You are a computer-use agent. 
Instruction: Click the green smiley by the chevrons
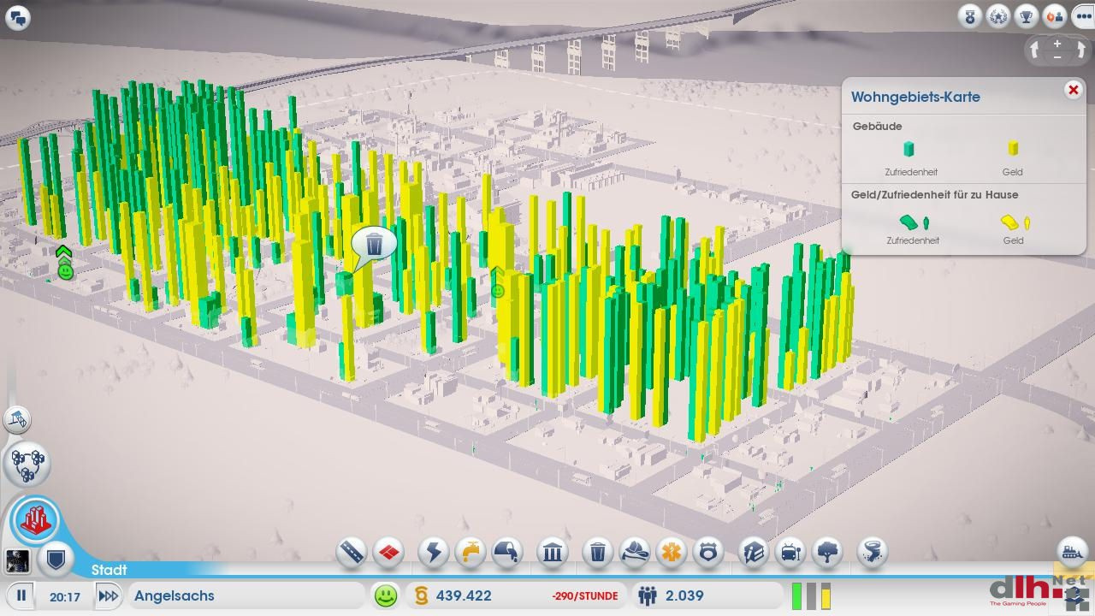65,271
